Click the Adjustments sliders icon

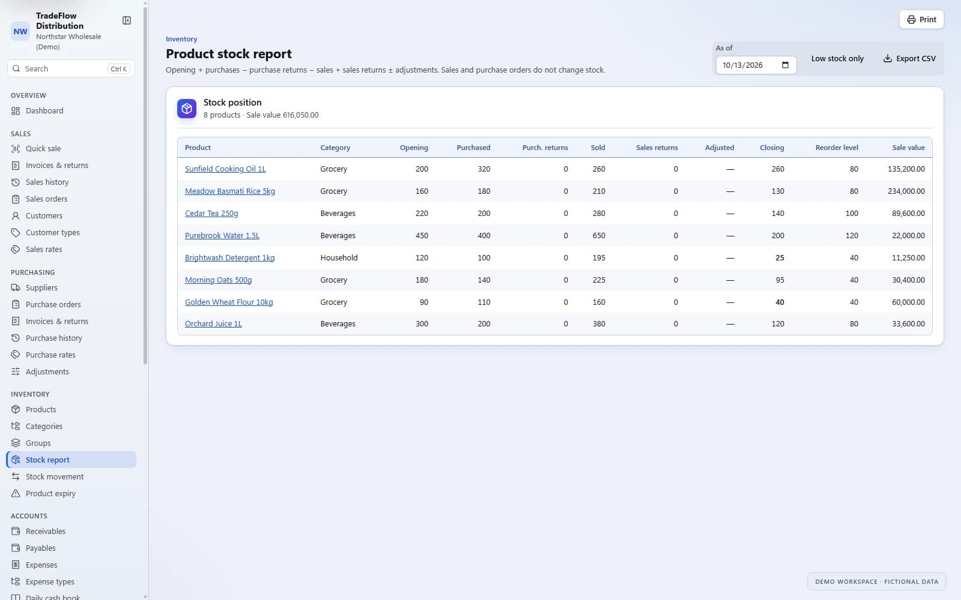(x=16, y=372)
